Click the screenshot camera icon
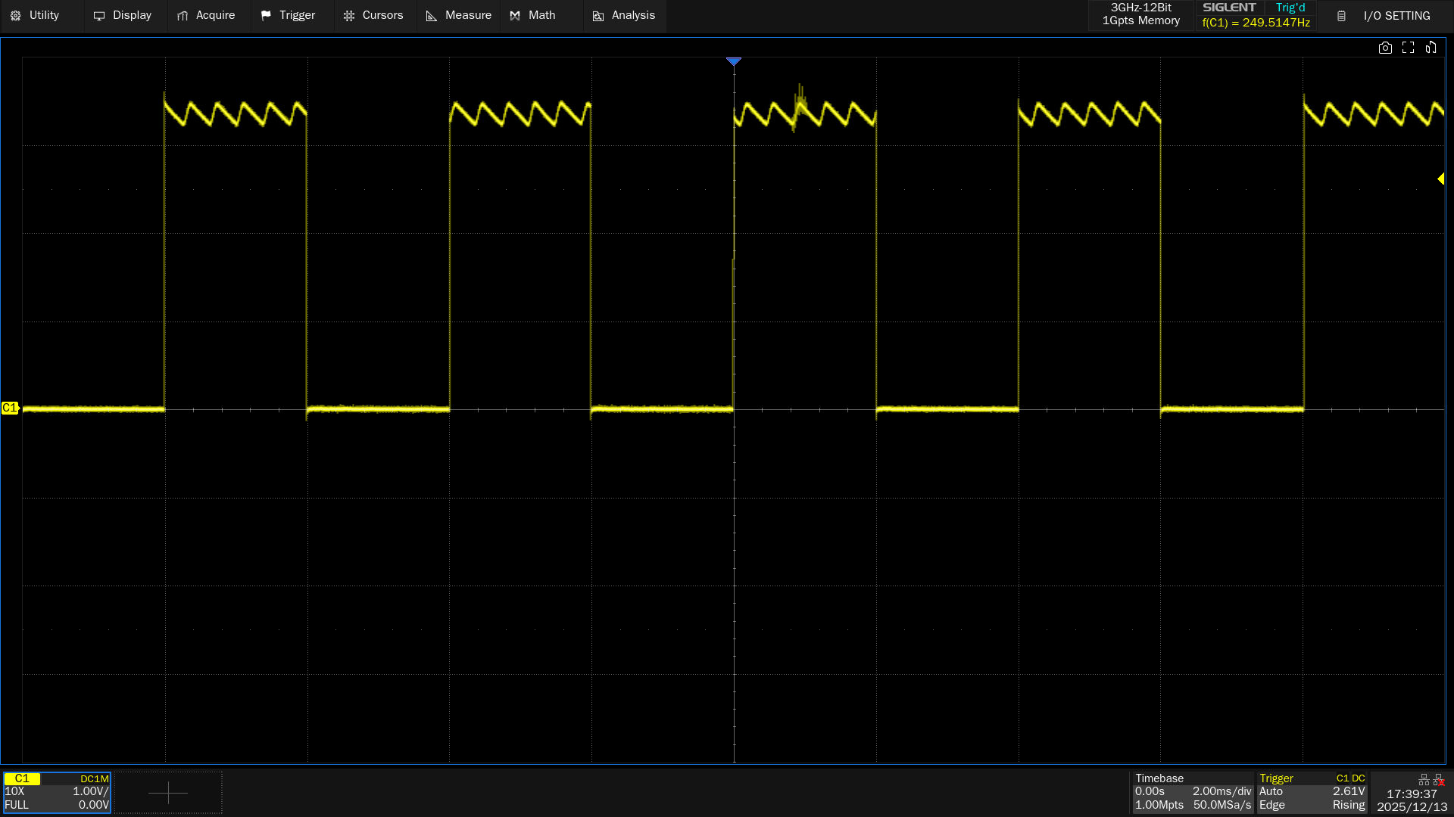This screenshot has height=817, width=1454. (x=1385, y=48)
